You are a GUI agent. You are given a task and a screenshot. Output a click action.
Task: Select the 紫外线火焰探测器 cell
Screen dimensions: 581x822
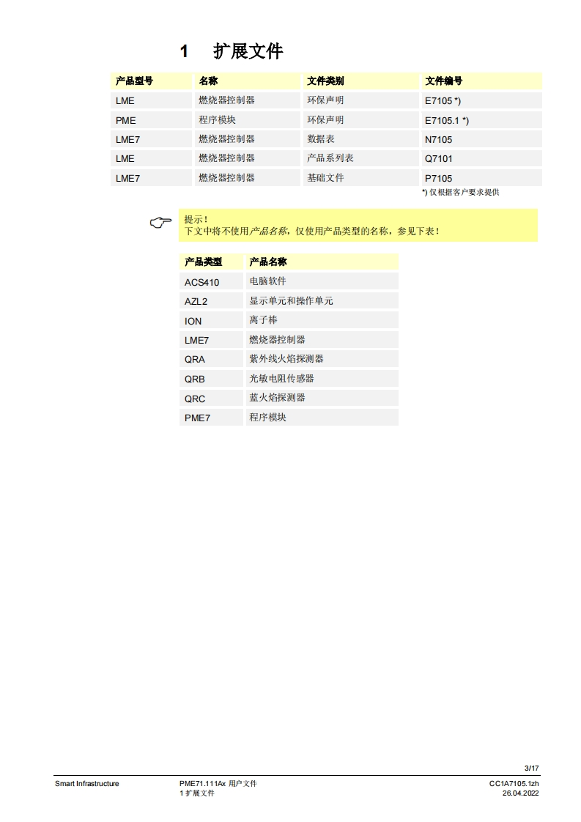pos(286,359)
